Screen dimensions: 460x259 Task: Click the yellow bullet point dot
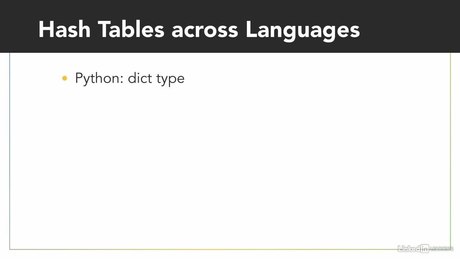click(65, 78)
